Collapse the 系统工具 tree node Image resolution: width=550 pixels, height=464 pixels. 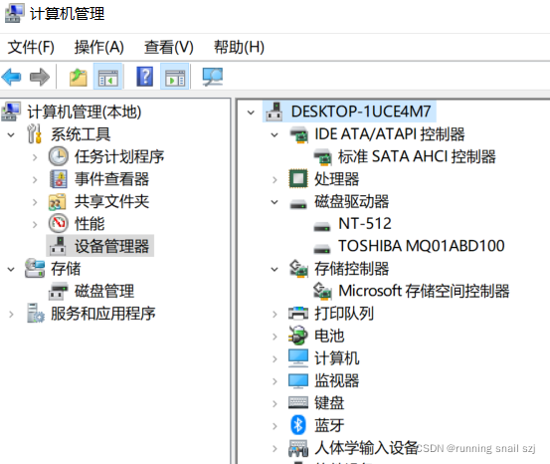coord(11,134)
